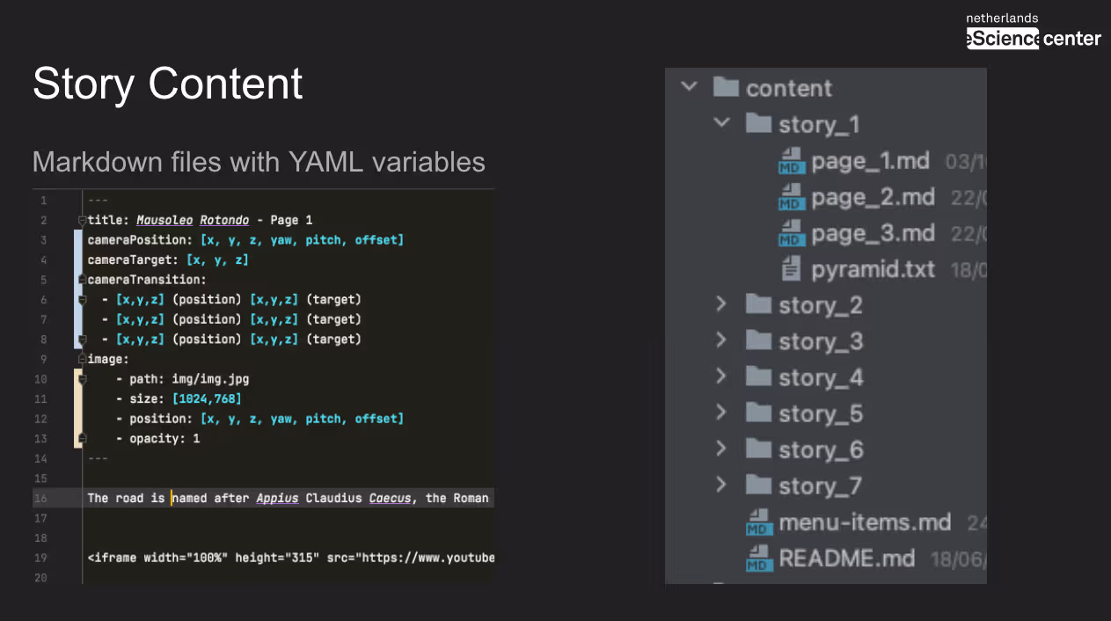Click the page_1.md markdown file icon

pos(792,162)
